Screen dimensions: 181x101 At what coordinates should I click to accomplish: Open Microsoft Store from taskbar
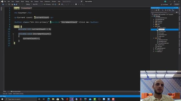click(x=58, y=99)
